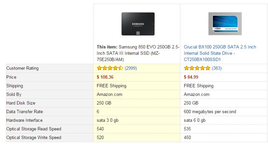The height and width of the screenshot is (144, 268).
Task: Click the Hardware Interface row label
Action: pyautogui.click(x=24, y=120)
